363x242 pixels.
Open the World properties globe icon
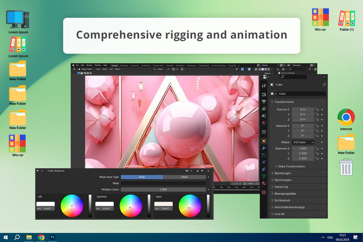[264, 123]
